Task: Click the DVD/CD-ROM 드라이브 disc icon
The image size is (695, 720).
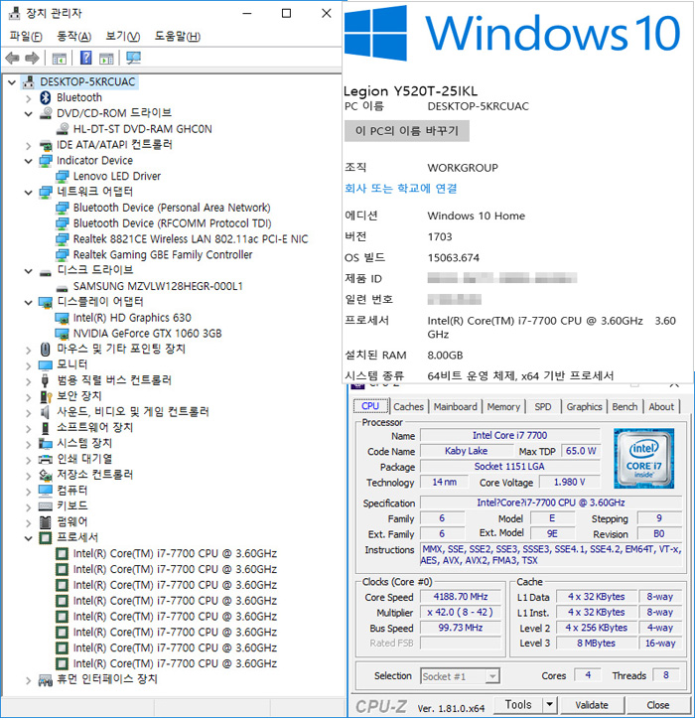Action: (45, 113)
